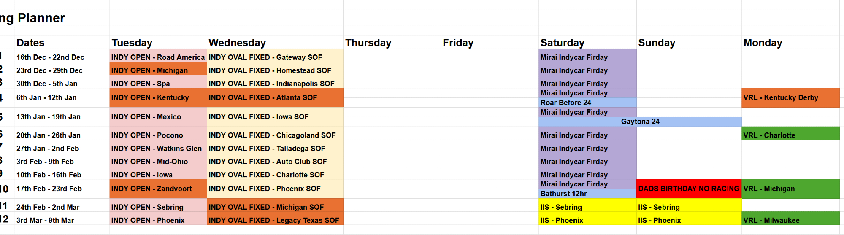Image resolution: width=844 pixels, height=235 pixels.
Task: Click the "INDY OVAL FIXED - Atlanta SOF" cell
Action: [x=275, y=97]
